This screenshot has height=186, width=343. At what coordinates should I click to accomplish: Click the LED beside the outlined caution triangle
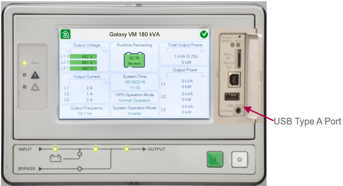tap(25, 87)
